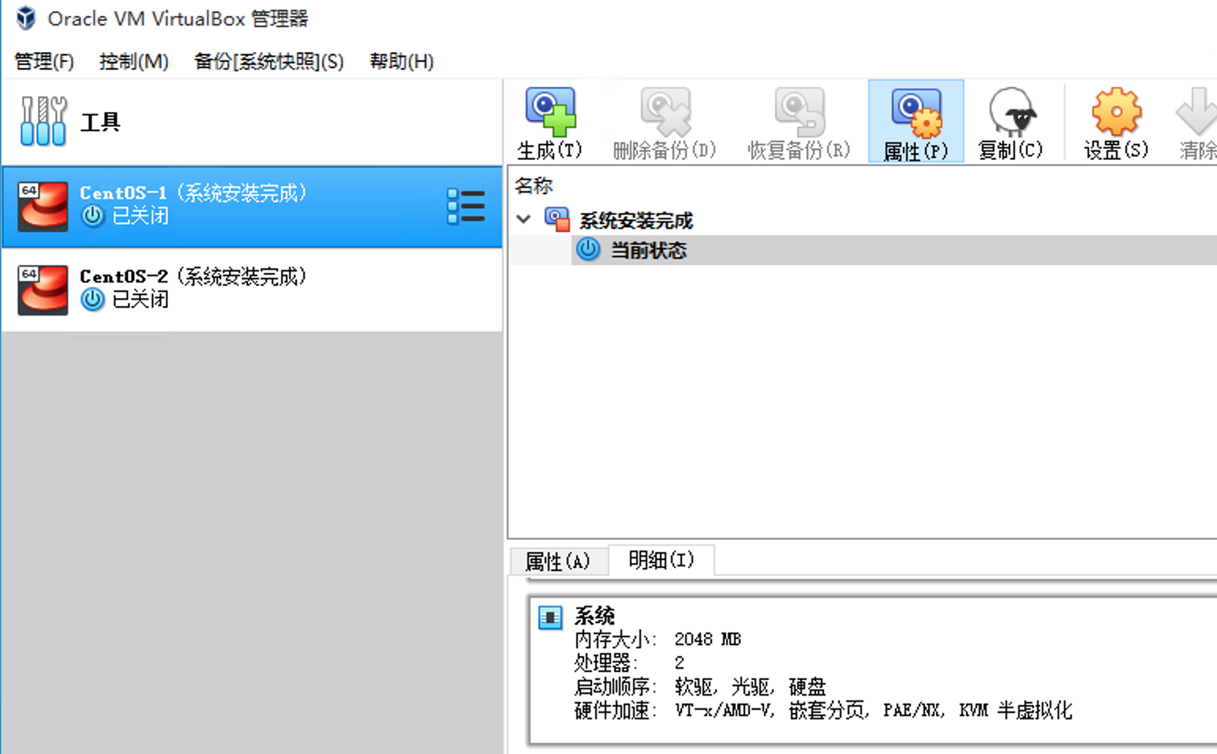
Task: Click the 当前状态 power state icon
Action: [x=588, y=250]
